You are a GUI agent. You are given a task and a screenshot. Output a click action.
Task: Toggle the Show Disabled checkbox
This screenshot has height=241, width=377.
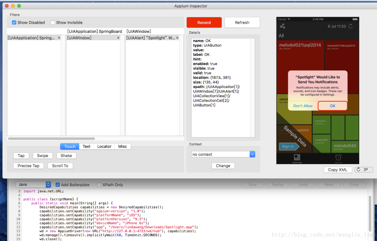(14, 22)
